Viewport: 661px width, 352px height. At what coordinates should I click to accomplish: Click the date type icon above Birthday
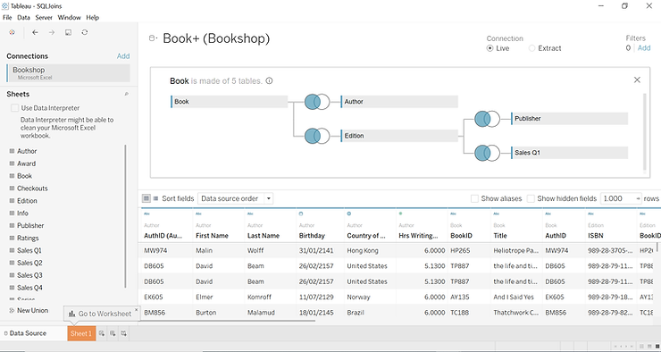[301, 214]
